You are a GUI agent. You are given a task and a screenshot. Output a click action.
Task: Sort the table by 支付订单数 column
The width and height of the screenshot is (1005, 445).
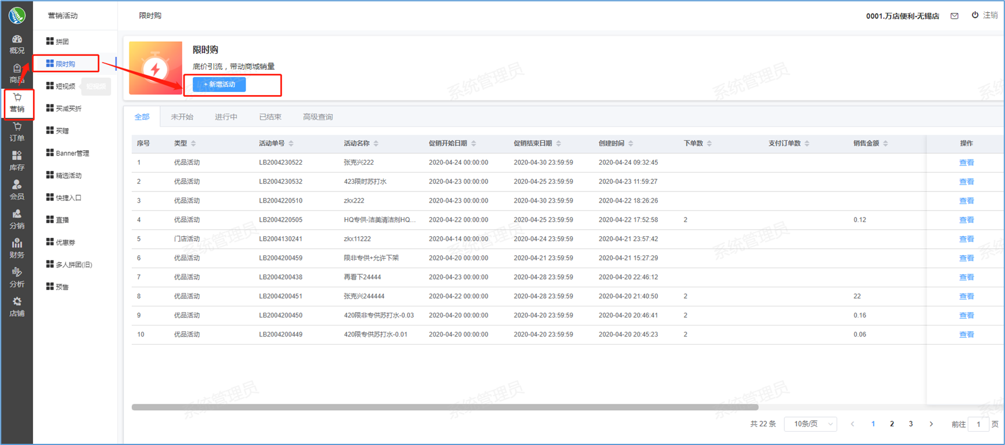[x=807, y=143]
